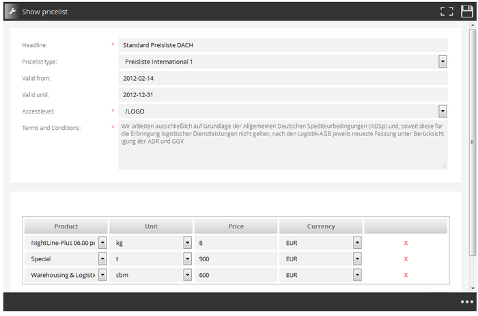This screenshot has width=478, height=316.
Task: Sort by the Product column header
Action: tap(66, 226)
